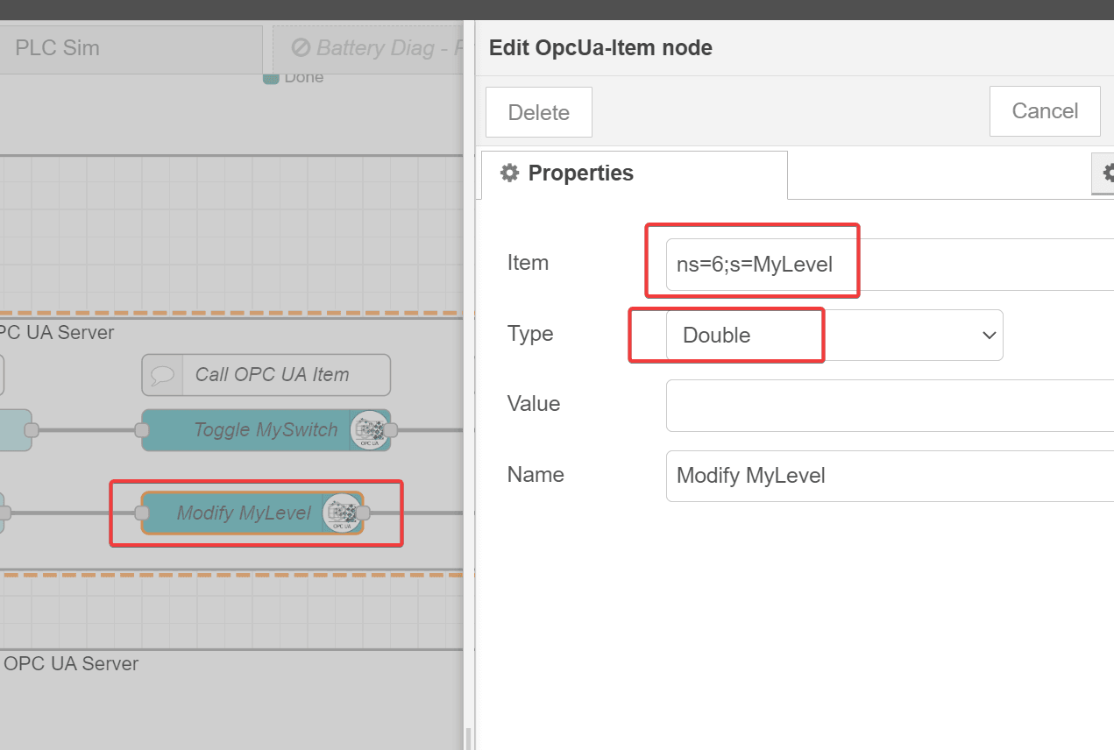
Task: Focus the empty Value input field
Action: tap(885, 405)
